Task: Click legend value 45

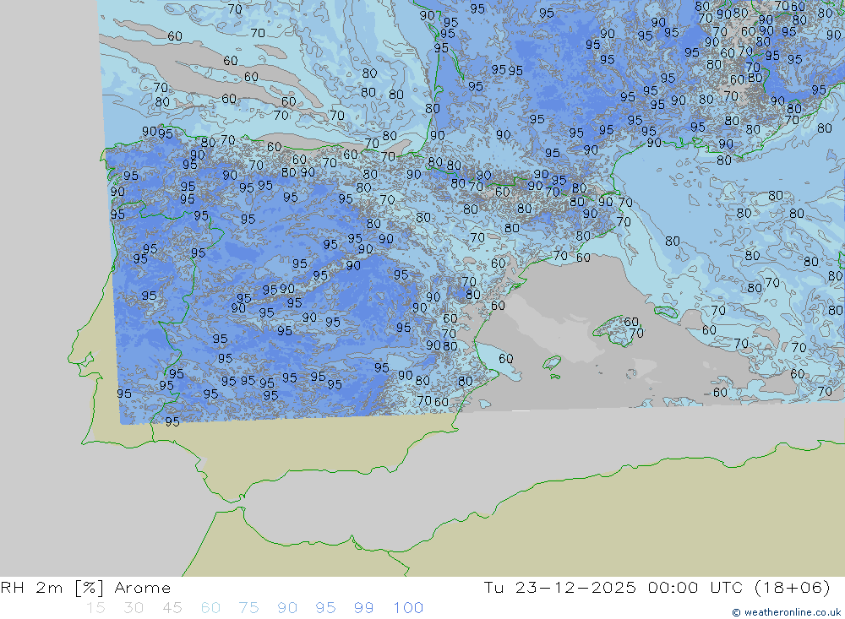Action: click(x=172, y=608)
